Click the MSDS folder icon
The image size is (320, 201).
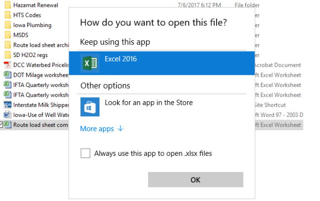(7, 35)
